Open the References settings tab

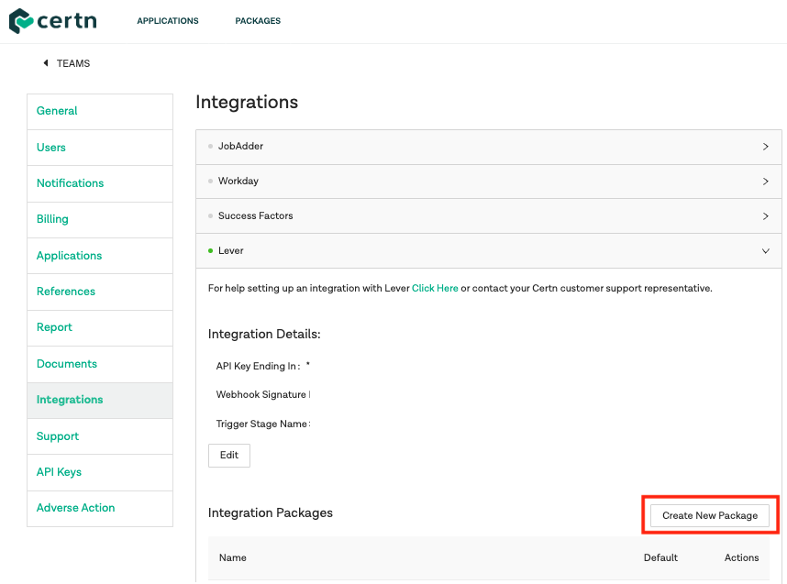coord(100,292)
